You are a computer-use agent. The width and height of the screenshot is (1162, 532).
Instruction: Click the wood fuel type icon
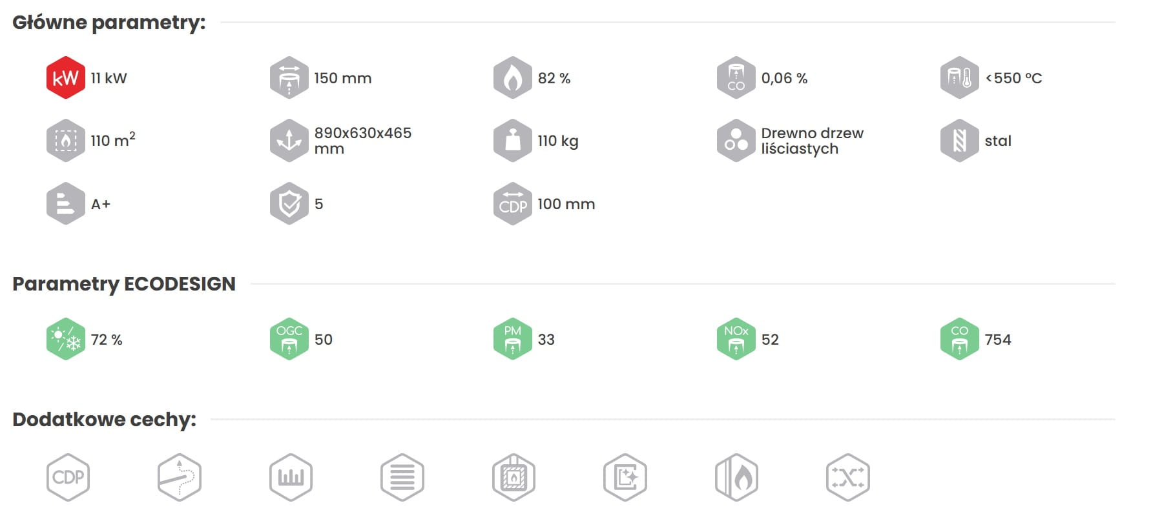(x=736, y=141)
